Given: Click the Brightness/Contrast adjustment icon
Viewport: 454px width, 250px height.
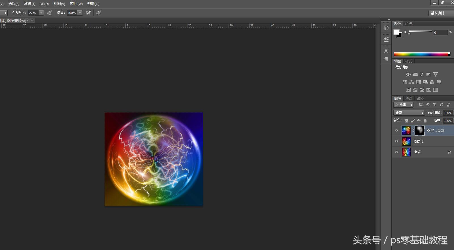Looking at the screenshot, I should pos(408,75).
